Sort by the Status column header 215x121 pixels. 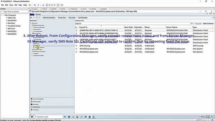155,27
